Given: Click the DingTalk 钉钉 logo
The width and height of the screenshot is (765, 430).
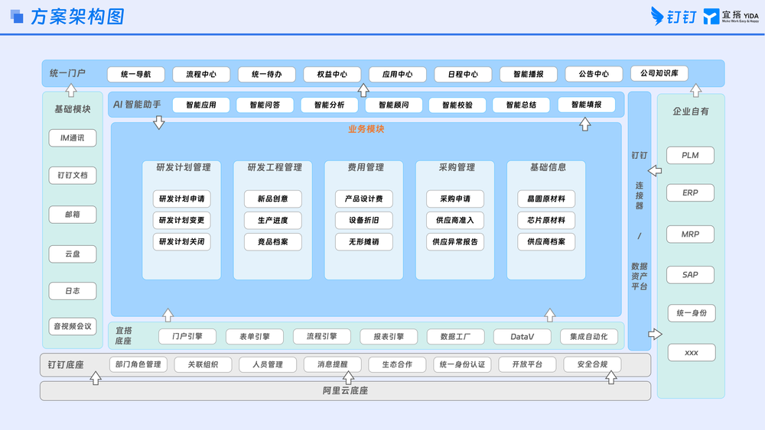Looking at the screenshot, I should click(673, 16).
